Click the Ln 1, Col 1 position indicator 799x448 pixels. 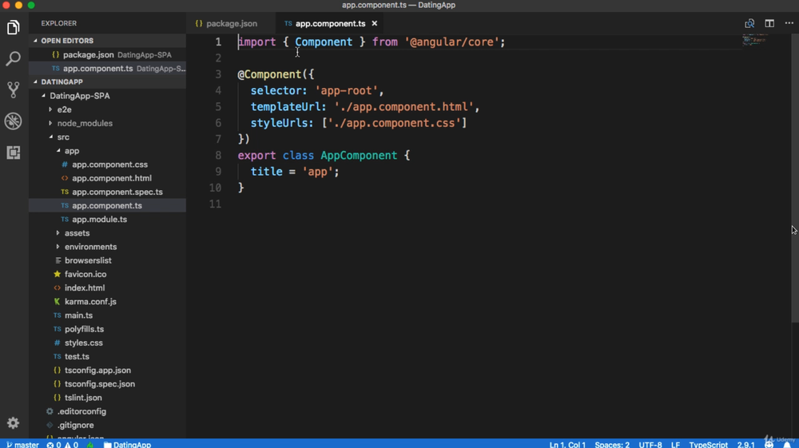(x=567, y=444)
